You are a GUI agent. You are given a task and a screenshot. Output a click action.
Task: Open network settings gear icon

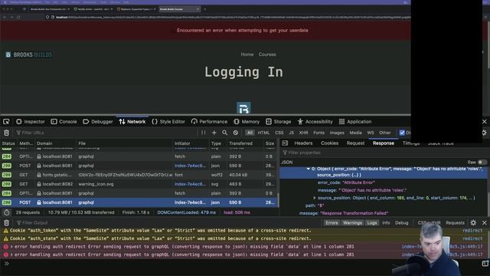[x=484, y=133]
